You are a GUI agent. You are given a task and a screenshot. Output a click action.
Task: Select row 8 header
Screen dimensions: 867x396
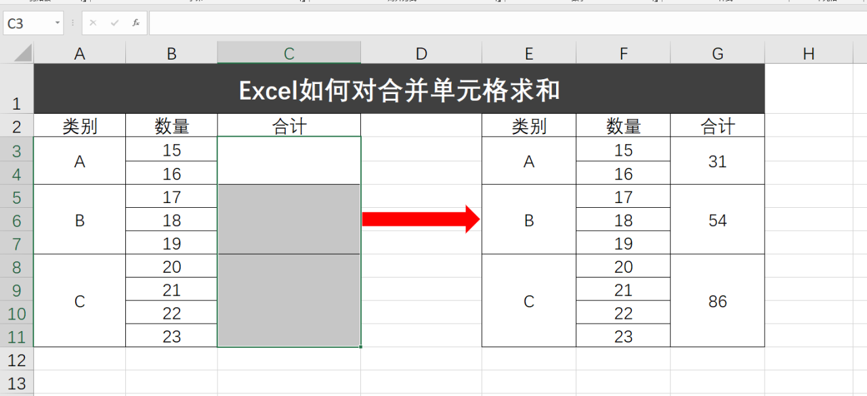(17, 267)
